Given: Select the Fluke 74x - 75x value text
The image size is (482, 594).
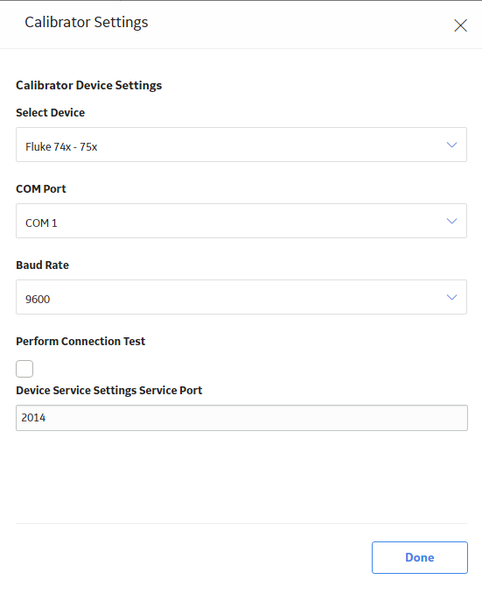Looking at the screenshot, I should [x=61, y=146].
